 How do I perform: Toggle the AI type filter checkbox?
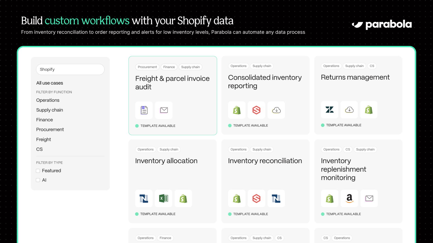[38, 180]
